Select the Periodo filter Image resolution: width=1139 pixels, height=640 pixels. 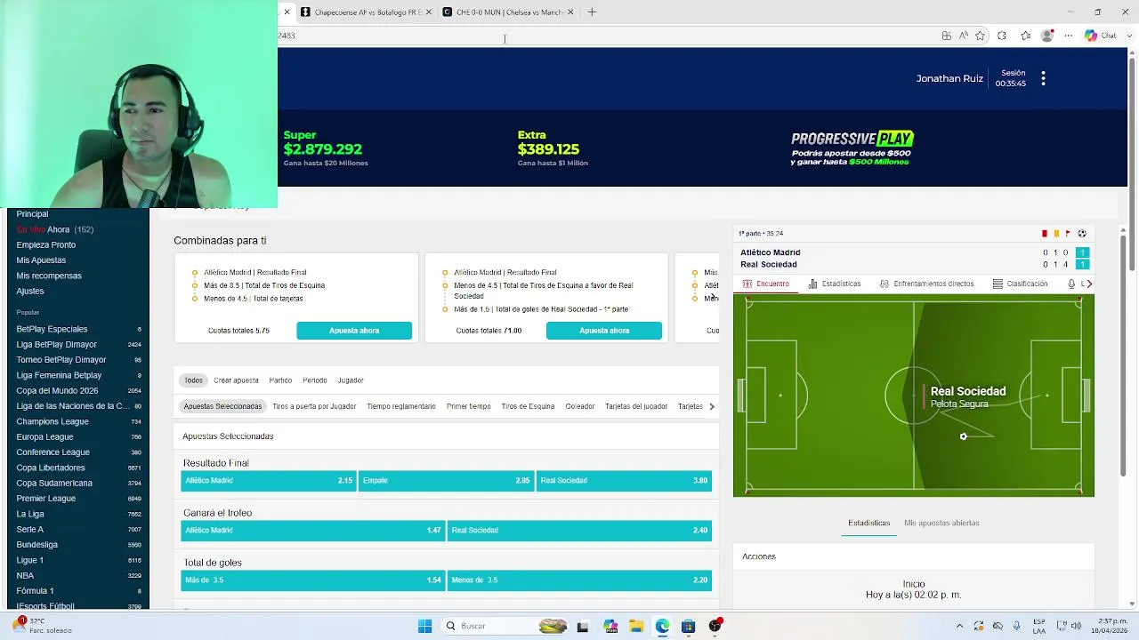pyautogui.click(x=314, y=380)
